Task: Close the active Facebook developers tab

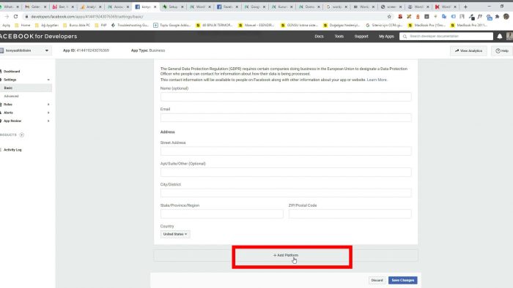Action: tap(155, 7)
